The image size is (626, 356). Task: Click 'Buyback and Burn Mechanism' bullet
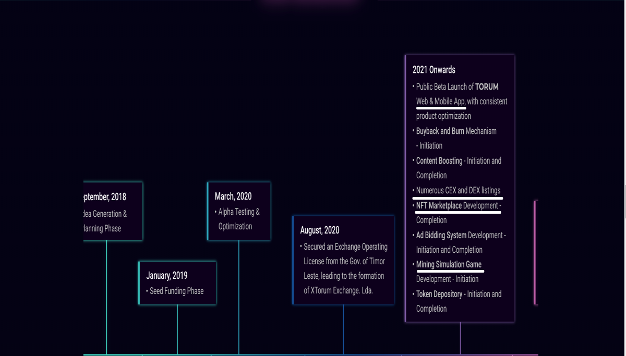coord(456,131)
